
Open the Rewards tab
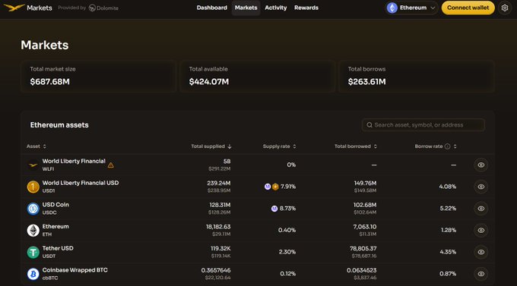tap(306, 8)
